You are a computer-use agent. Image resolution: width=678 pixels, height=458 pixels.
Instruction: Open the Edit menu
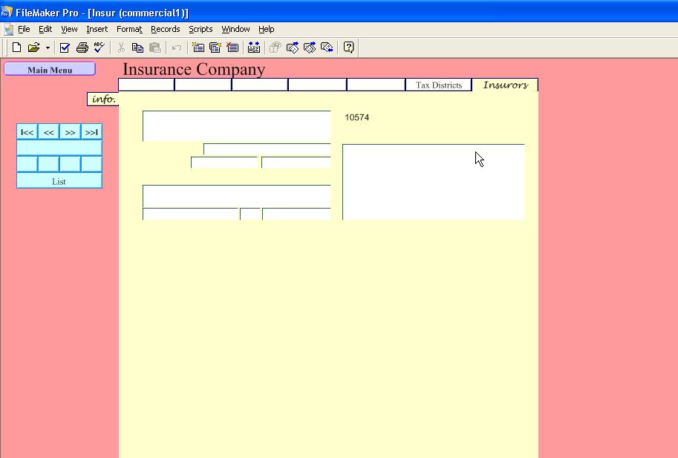click(x=45, y=29)
